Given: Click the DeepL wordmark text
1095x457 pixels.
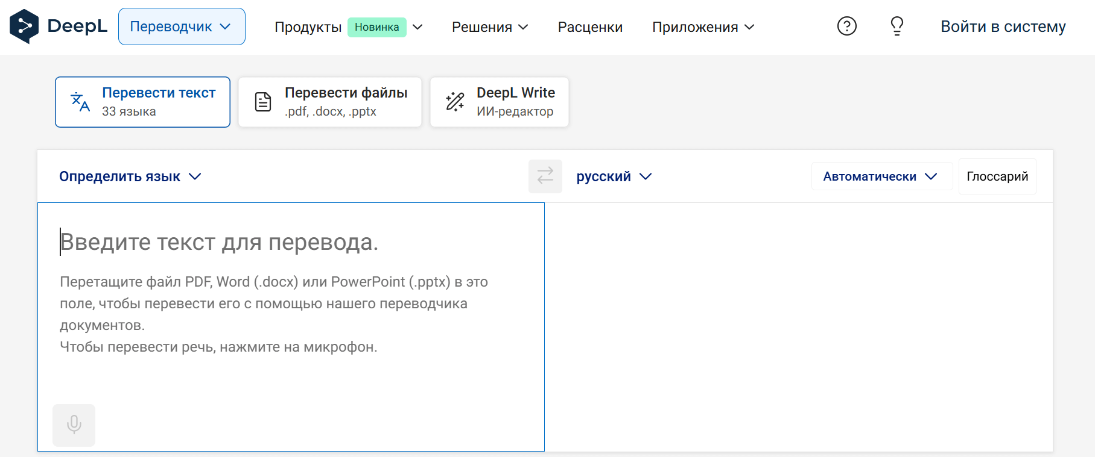Looking at the screenshot, I should pos(77,26).
